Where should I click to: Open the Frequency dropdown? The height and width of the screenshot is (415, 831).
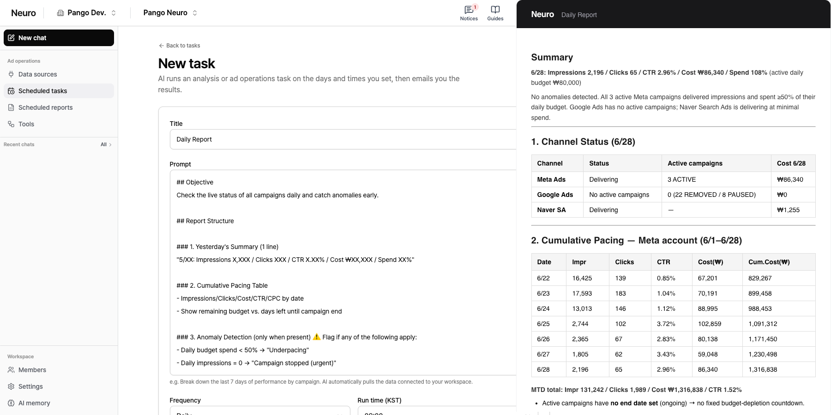click(x=260, y=410)
